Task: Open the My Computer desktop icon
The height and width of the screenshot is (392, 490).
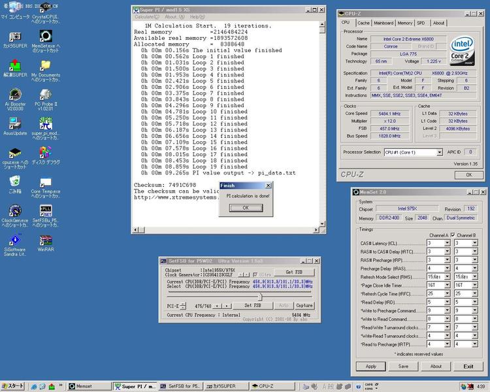Action: pos(15,10)
